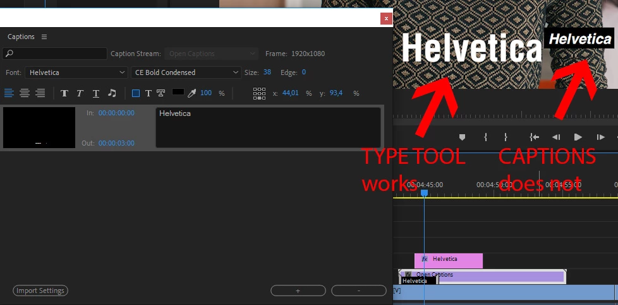
Task: Add a marker in the program monitor
Action: [463, 137]
